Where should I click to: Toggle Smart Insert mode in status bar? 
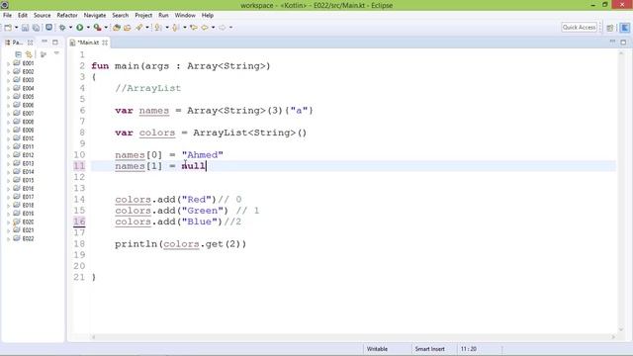429,349
